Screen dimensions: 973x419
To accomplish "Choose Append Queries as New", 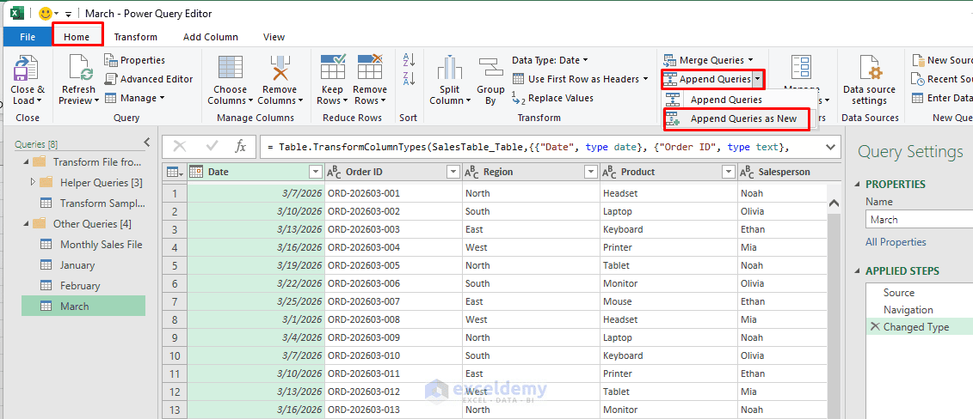I will coord(736,118).
